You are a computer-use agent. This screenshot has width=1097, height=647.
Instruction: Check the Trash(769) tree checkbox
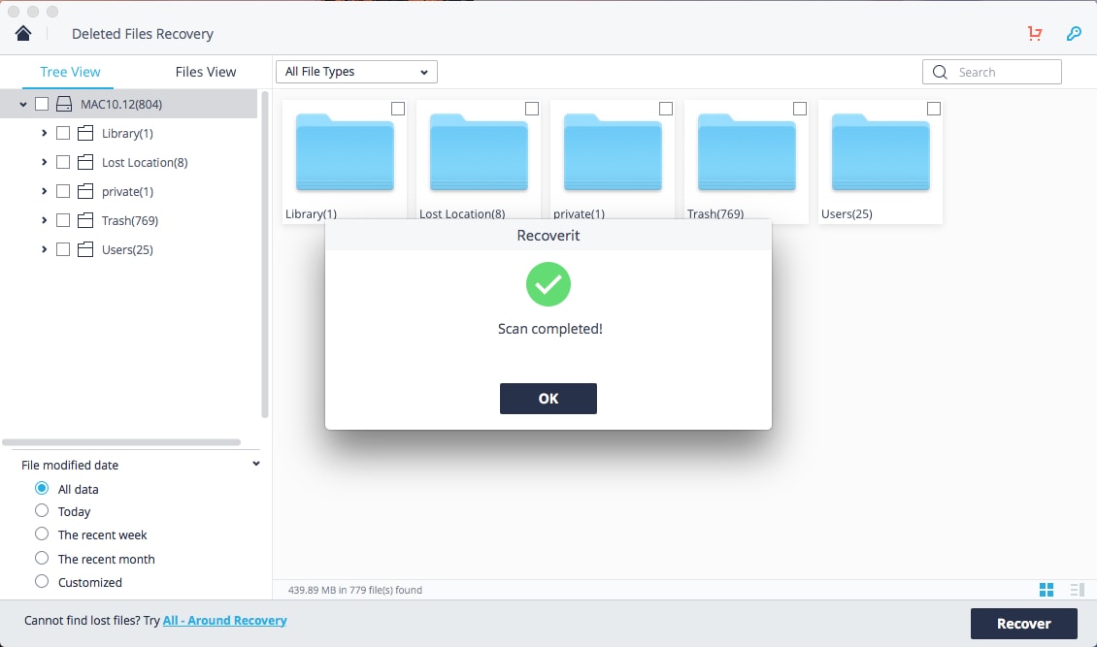63,220
